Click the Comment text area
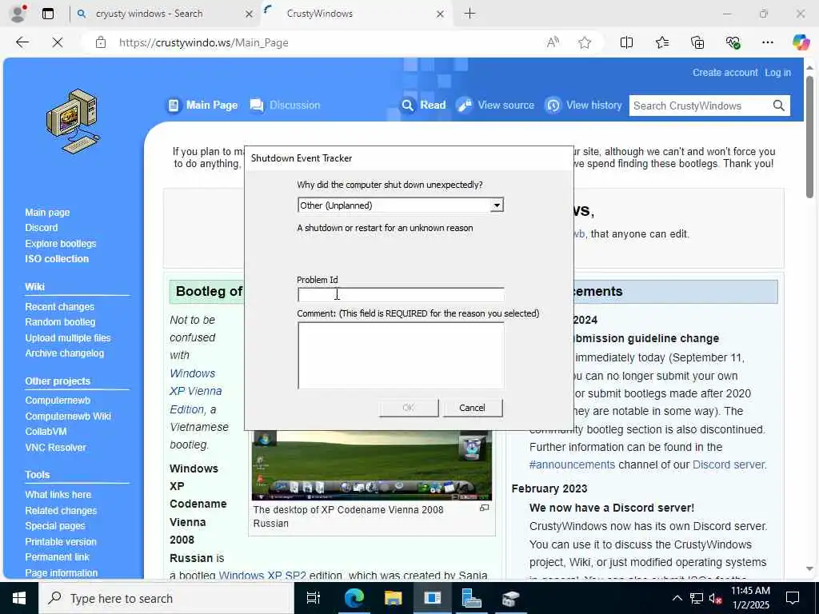Image resolution: width=819 pixels, height=614 pixels. click(401, 356)
